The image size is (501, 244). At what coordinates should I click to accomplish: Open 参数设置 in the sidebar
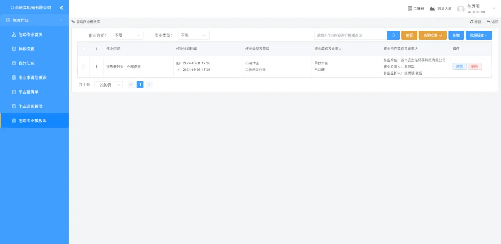click(34, 49)
